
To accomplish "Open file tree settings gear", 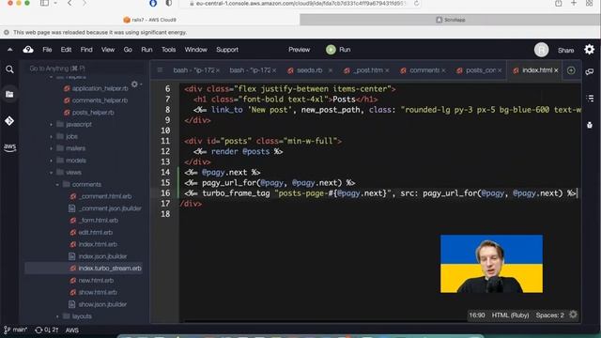I will [134, 84].
